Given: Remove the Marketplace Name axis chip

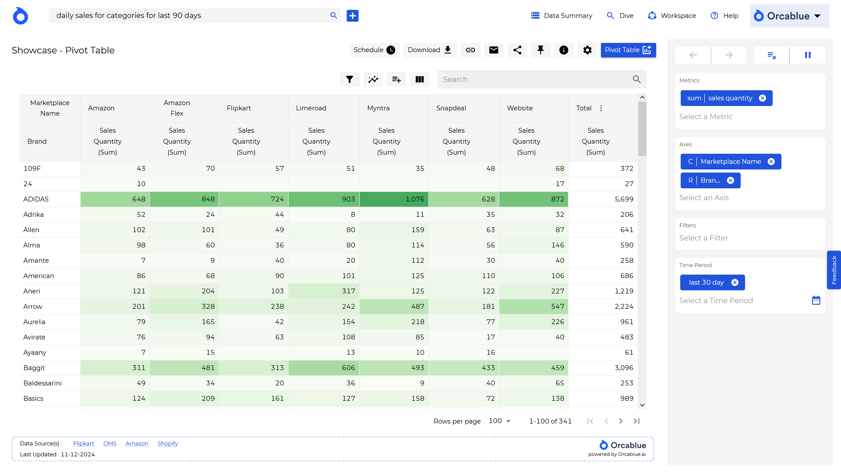Looking at the screenshot, I should point(771,162).
